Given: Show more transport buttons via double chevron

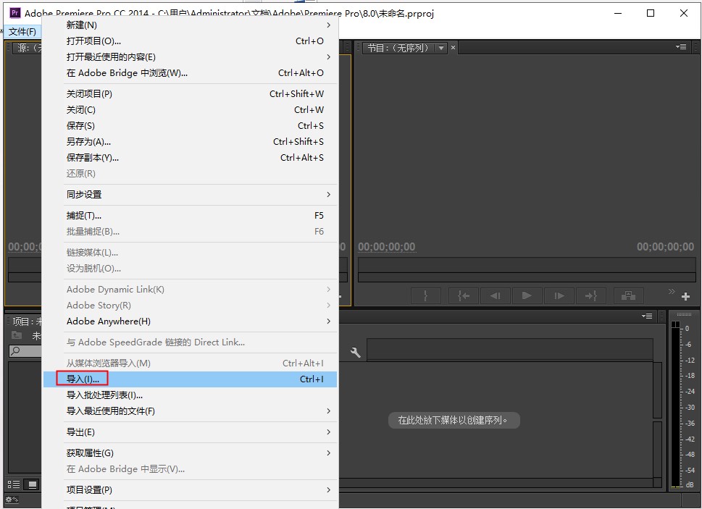Looking at the screenshot, I should pyautogui.click(x=671, y=291).
